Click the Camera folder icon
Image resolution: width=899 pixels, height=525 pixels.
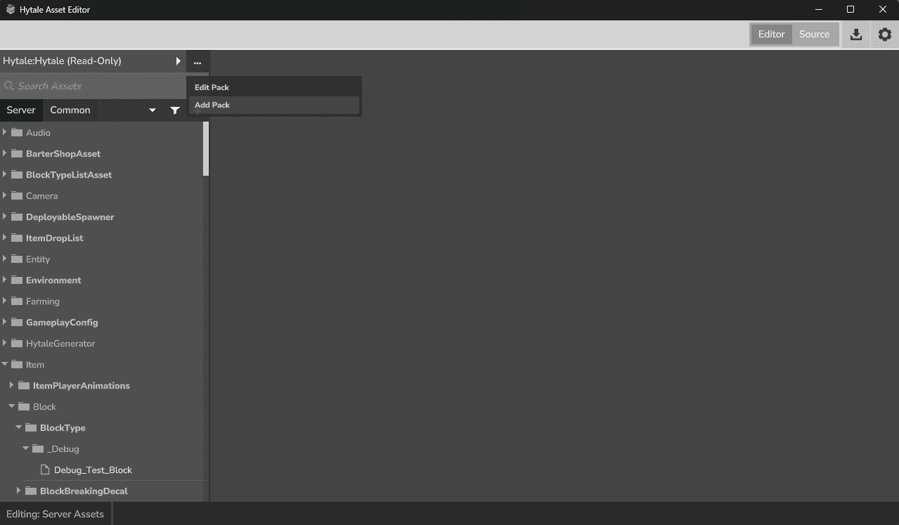tap(18, 196)
